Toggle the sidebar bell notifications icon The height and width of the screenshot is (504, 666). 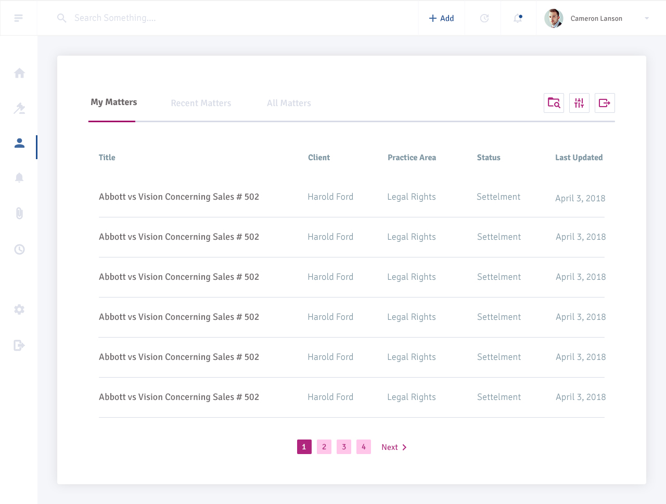coord(19,177)
